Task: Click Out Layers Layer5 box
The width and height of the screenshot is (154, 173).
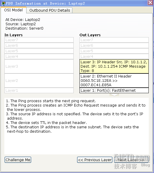Action: point(114,51)
